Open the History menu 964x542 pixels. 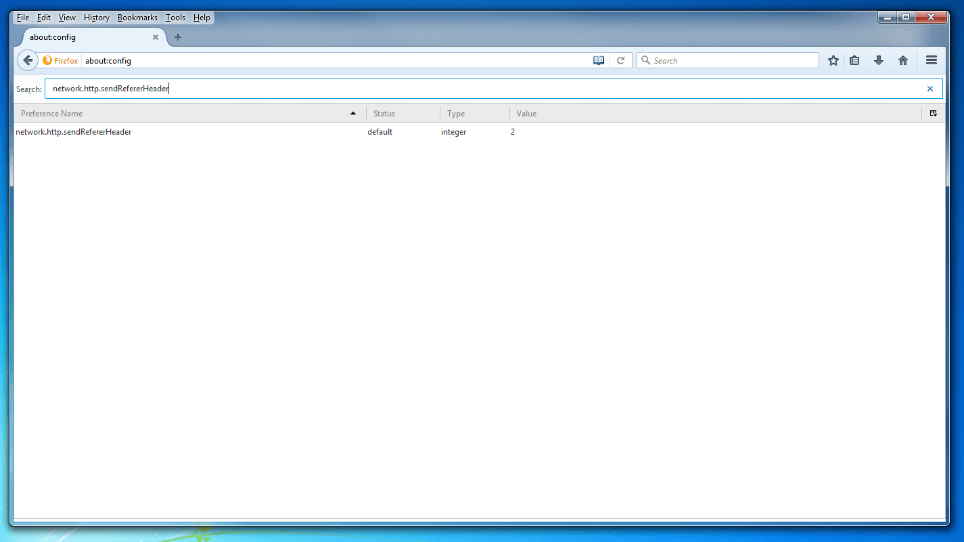point(97,18)
